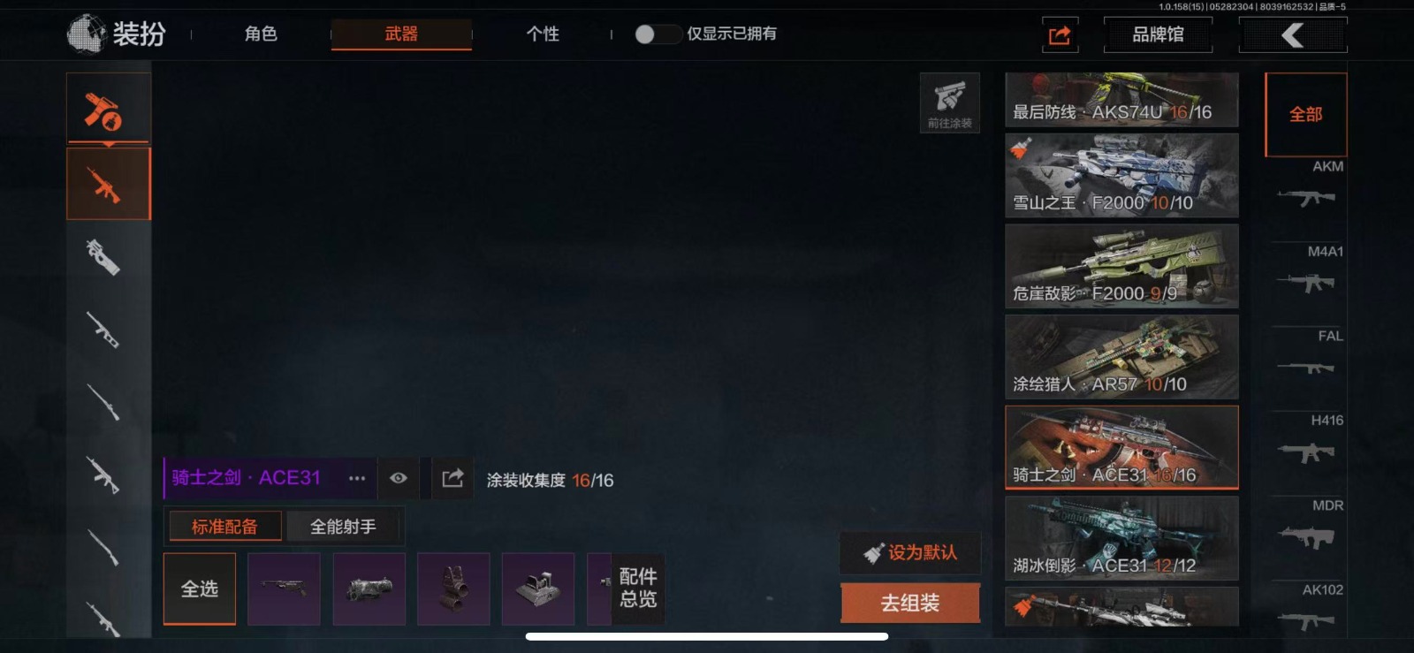Screen dimensions: 1414x653
Task: Click the share icon beside 品牌馆
Action: (1060, 35)
